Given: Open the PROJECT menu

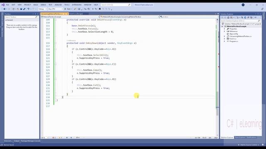Looking at the screenshot, I should point(27,5).
